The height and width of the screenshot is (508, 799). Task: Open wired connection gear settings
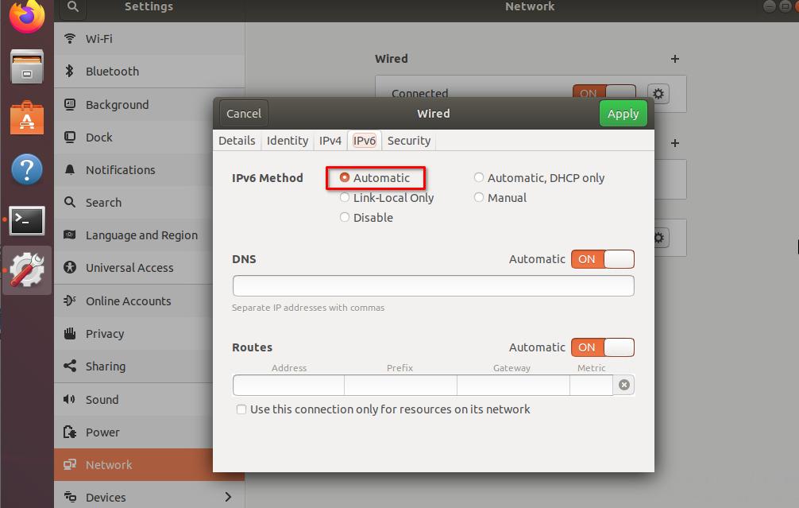click(658, 94)
